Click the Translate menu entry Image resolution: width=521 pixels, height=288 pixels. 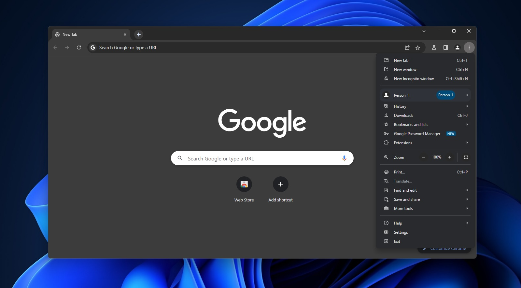[425, 181]
